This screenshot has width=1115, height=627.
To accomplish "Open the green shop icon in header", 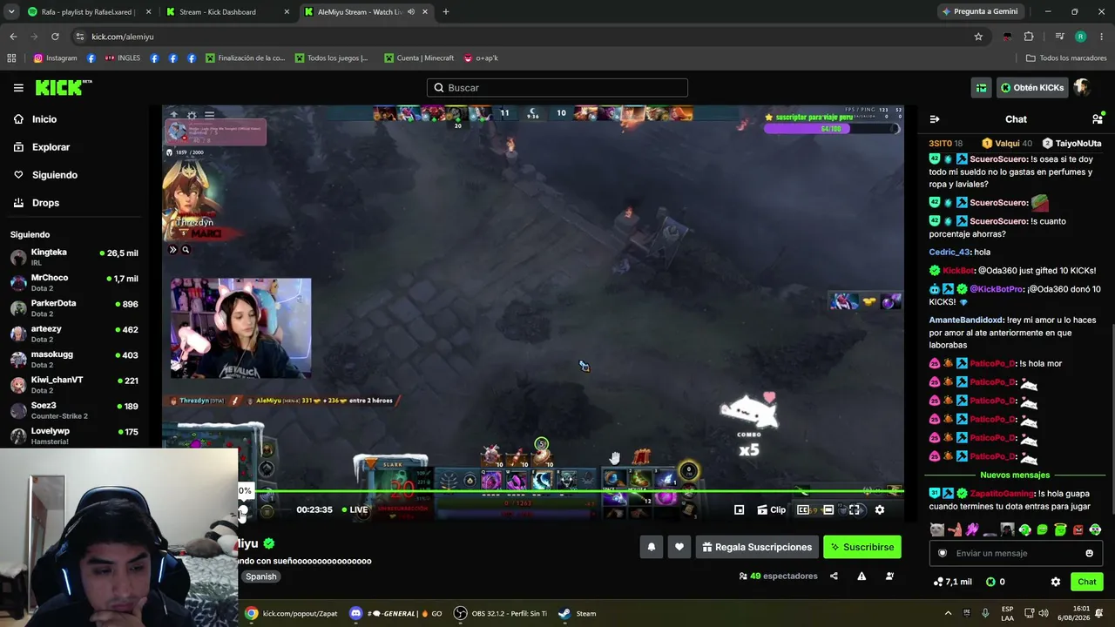I will tap(982, 88).
